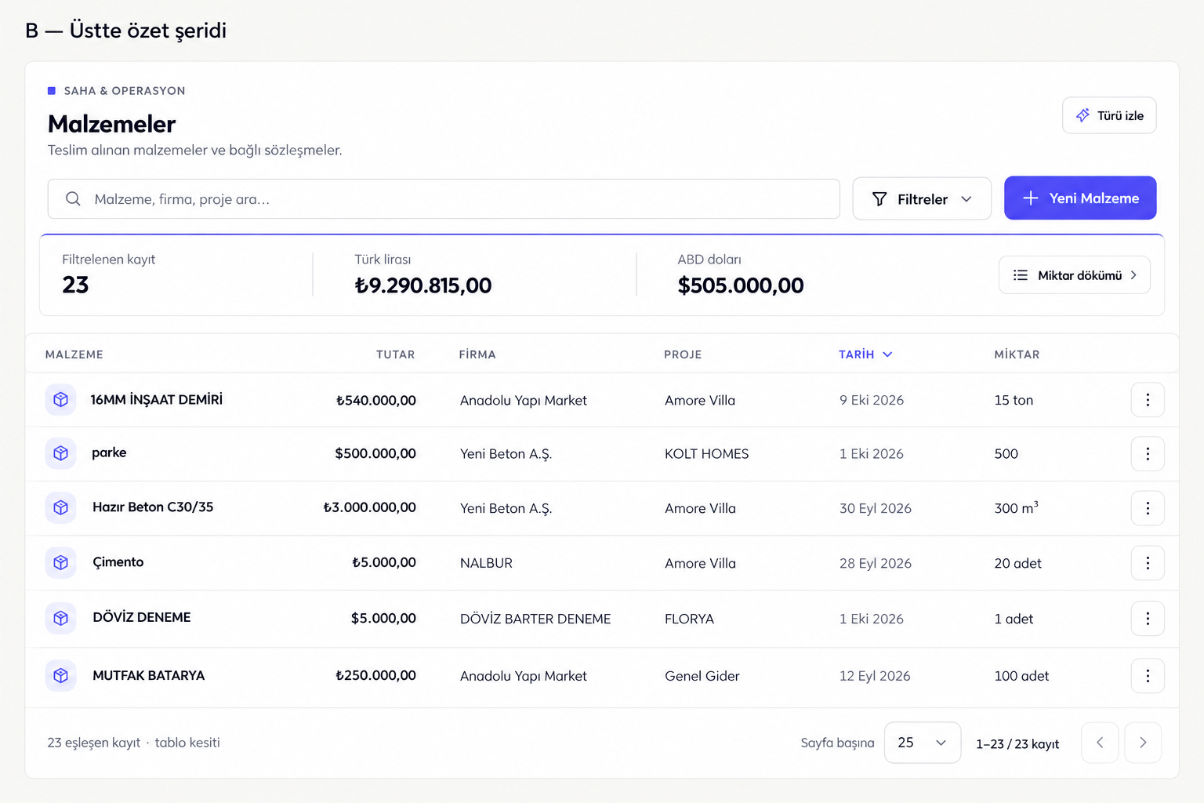Click the amount ₺3.000.000,00

(x=369, y=507)
